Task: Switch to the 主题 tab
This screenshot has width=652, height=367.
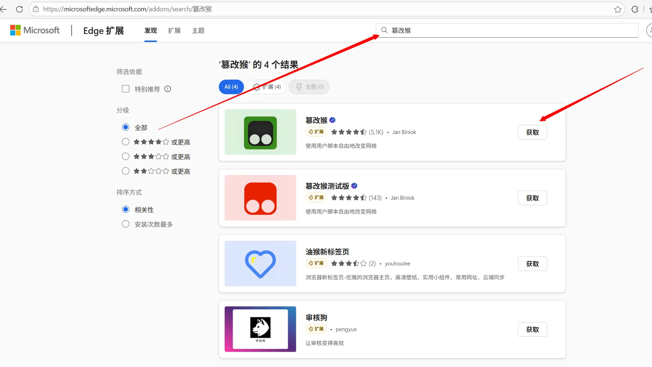Action: 198,31
